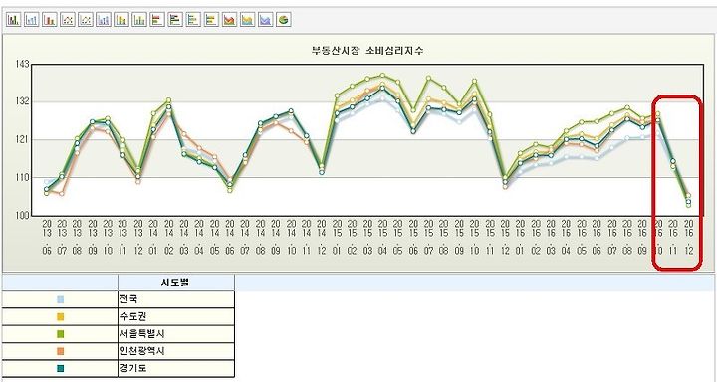The width and height of the screenshot is (717, 382).
Task: Switch to the yellow-blue area chart icon
Action: click(x=247, y=20)
